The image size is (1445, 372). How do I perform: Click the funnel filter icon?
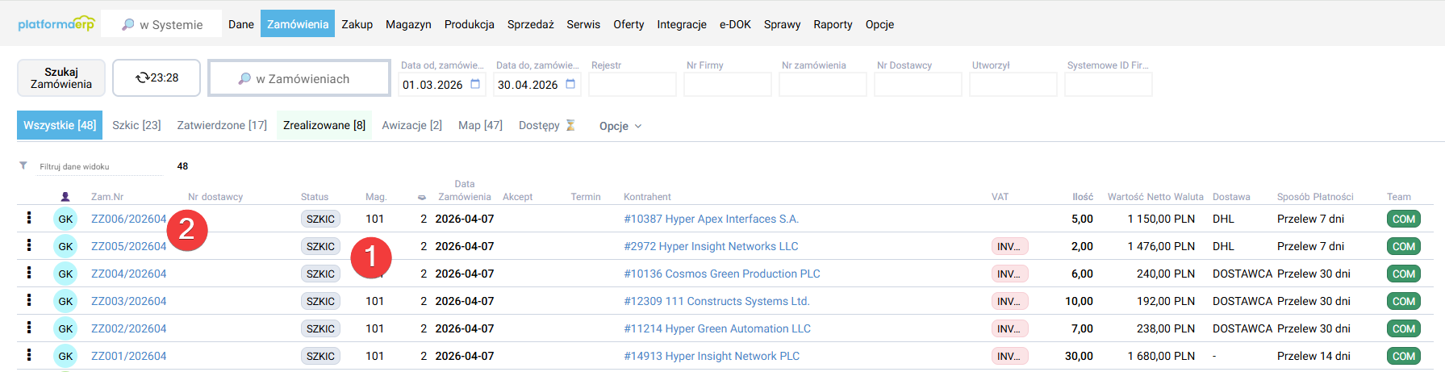tap(23, 165)
